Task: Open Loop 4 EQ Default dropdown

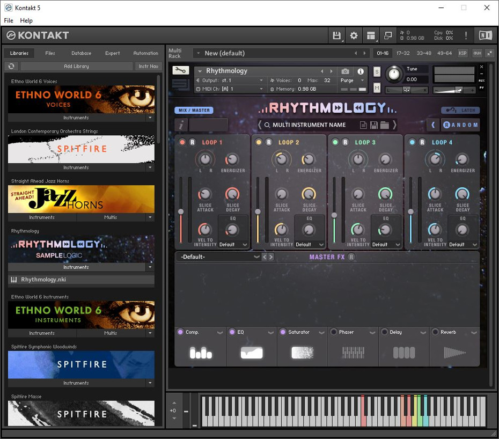Action: [x=463, y=245]
